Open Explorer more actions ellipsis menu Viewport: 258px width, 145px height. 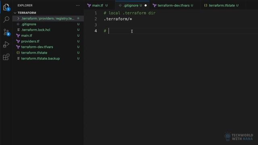(x=78, y=5)
